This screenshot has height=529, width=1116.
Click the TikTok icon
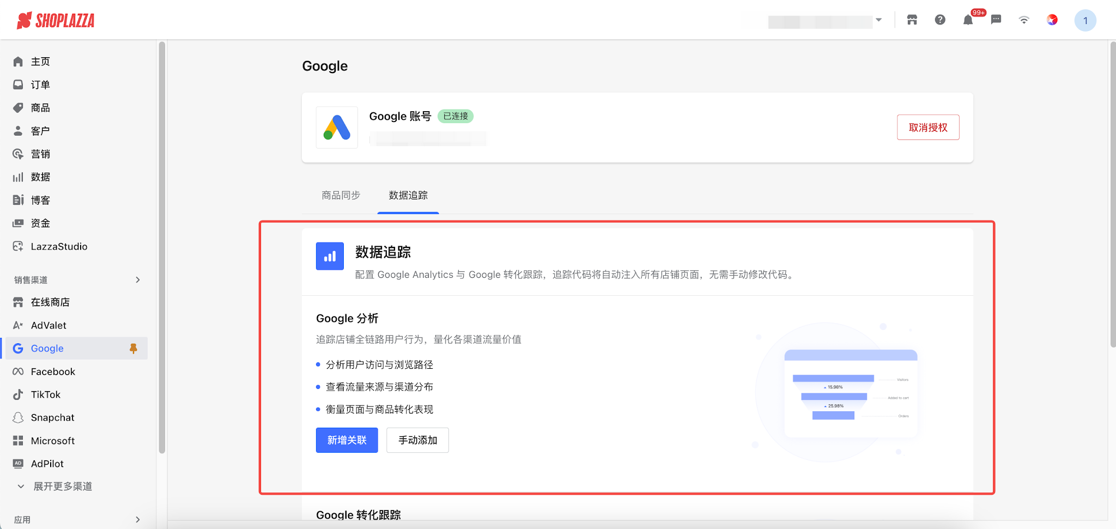18,394
